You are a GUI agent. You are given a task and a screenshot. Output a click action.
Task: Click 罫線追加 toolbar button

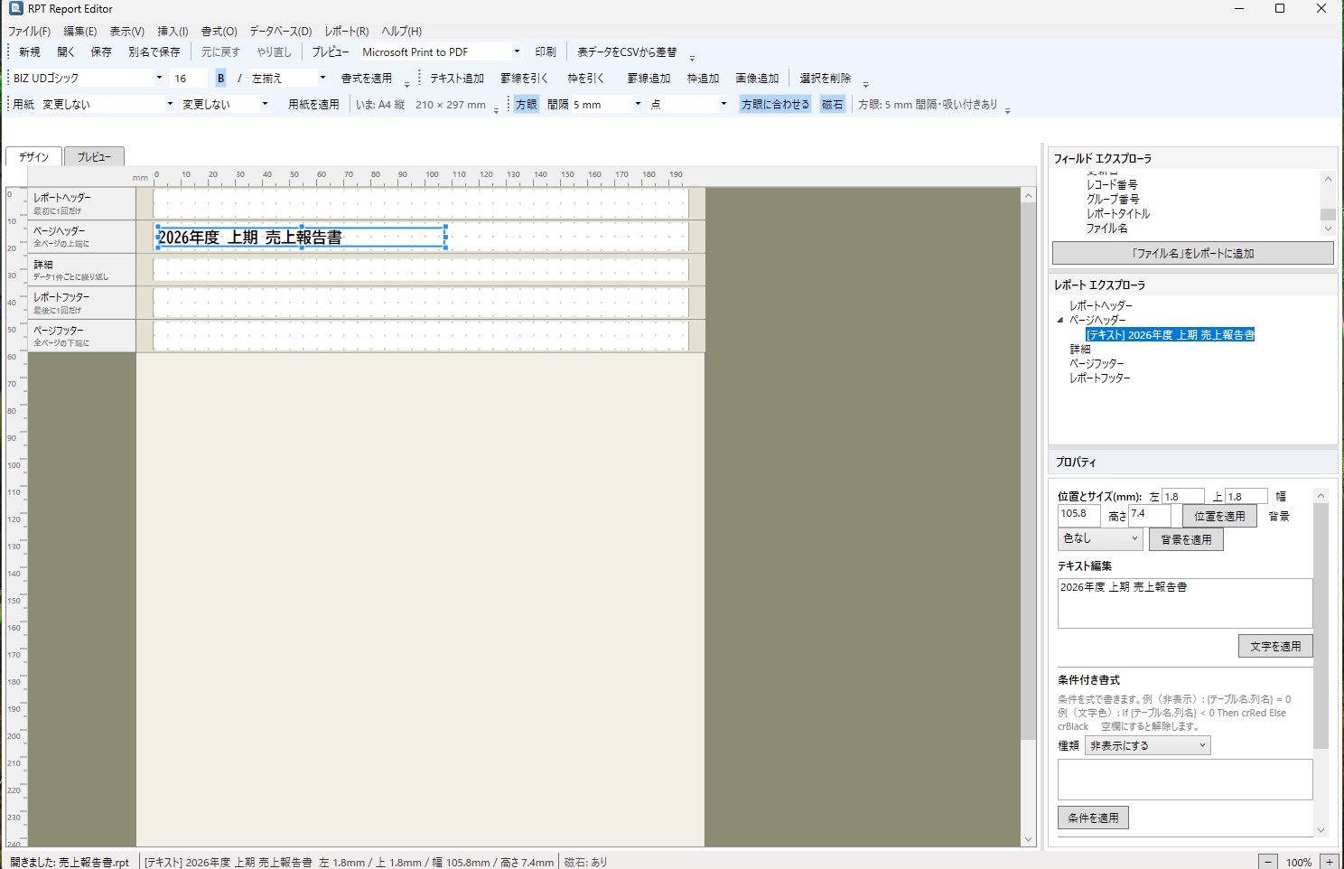click(649, 79)
